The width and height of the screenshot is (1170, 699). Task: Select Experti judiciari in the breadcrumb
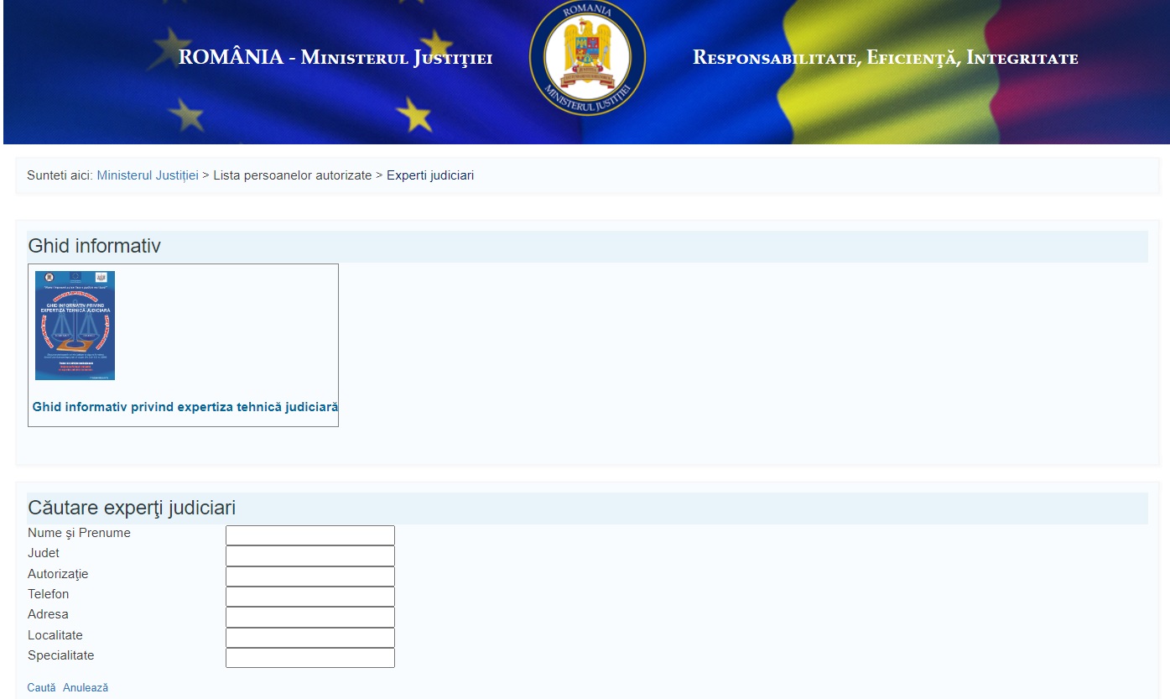click(430, 175)
